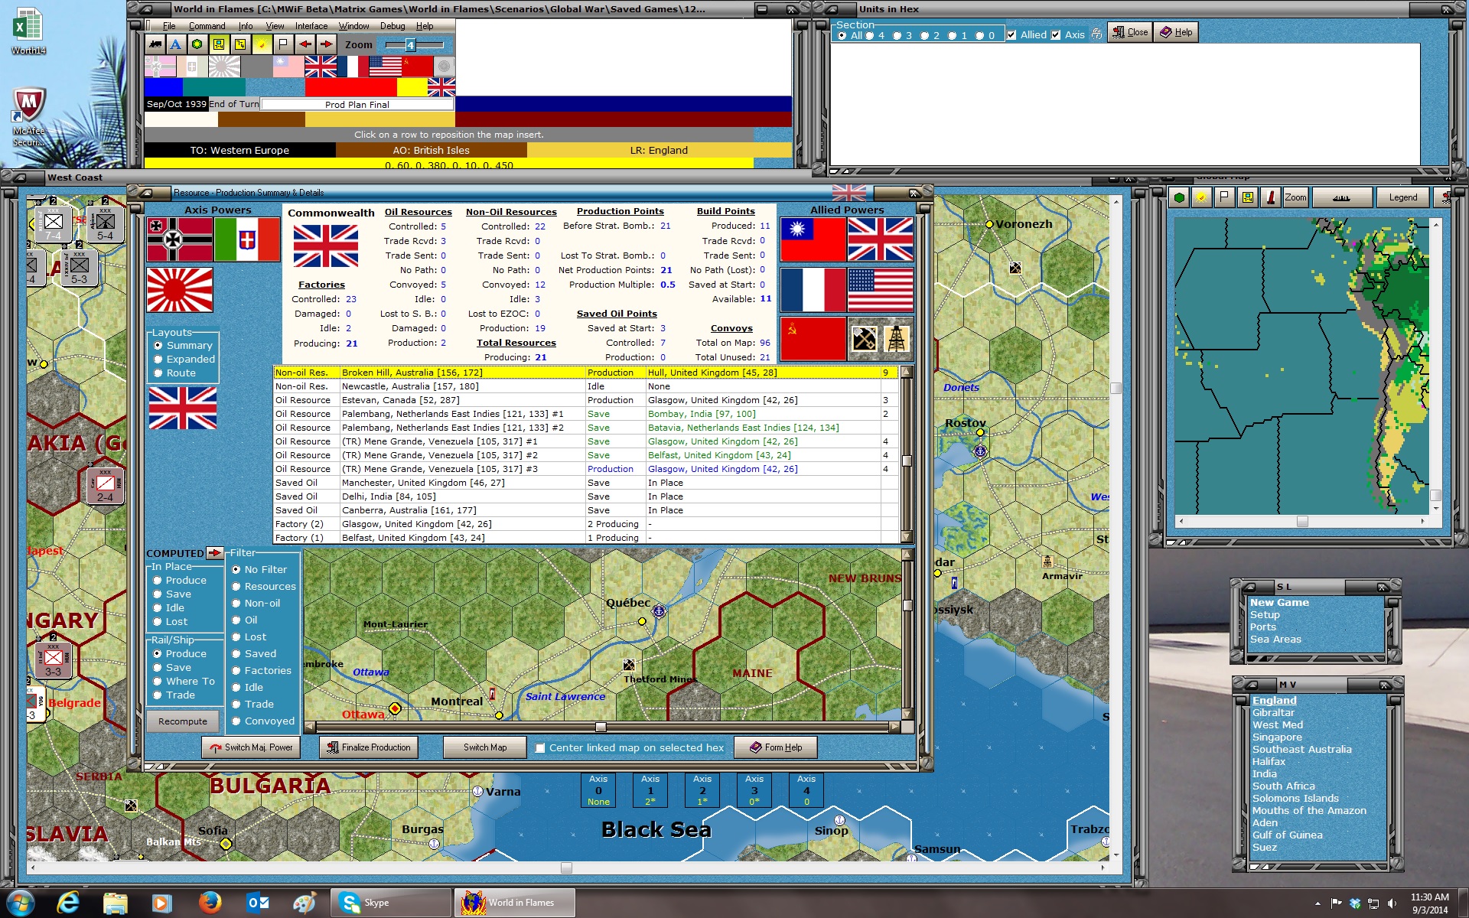Open the Command menu
1469x918 pixels.
207,26
